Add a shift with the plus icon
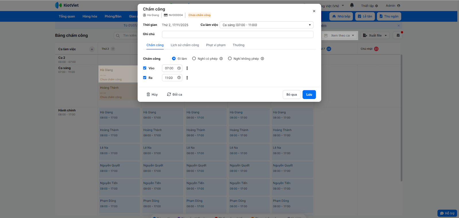This screenshot has width=459, height=218. click(x=92, y=49)
